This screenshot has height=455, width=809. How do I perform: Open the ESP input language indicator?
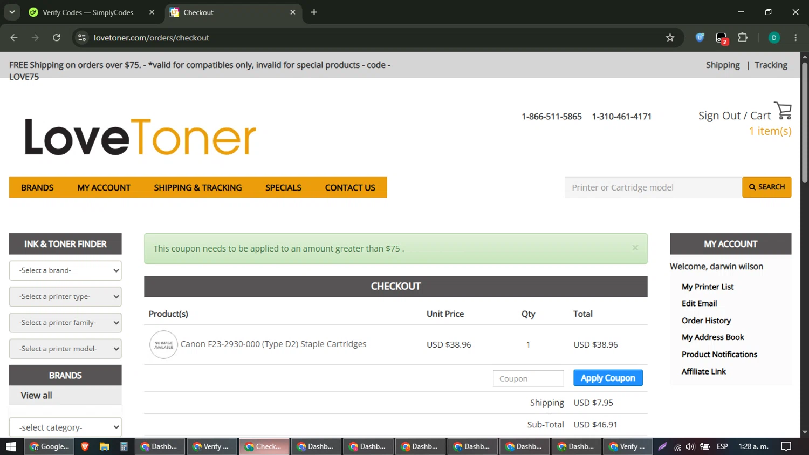pyautogui.click(x=722, y=446)
